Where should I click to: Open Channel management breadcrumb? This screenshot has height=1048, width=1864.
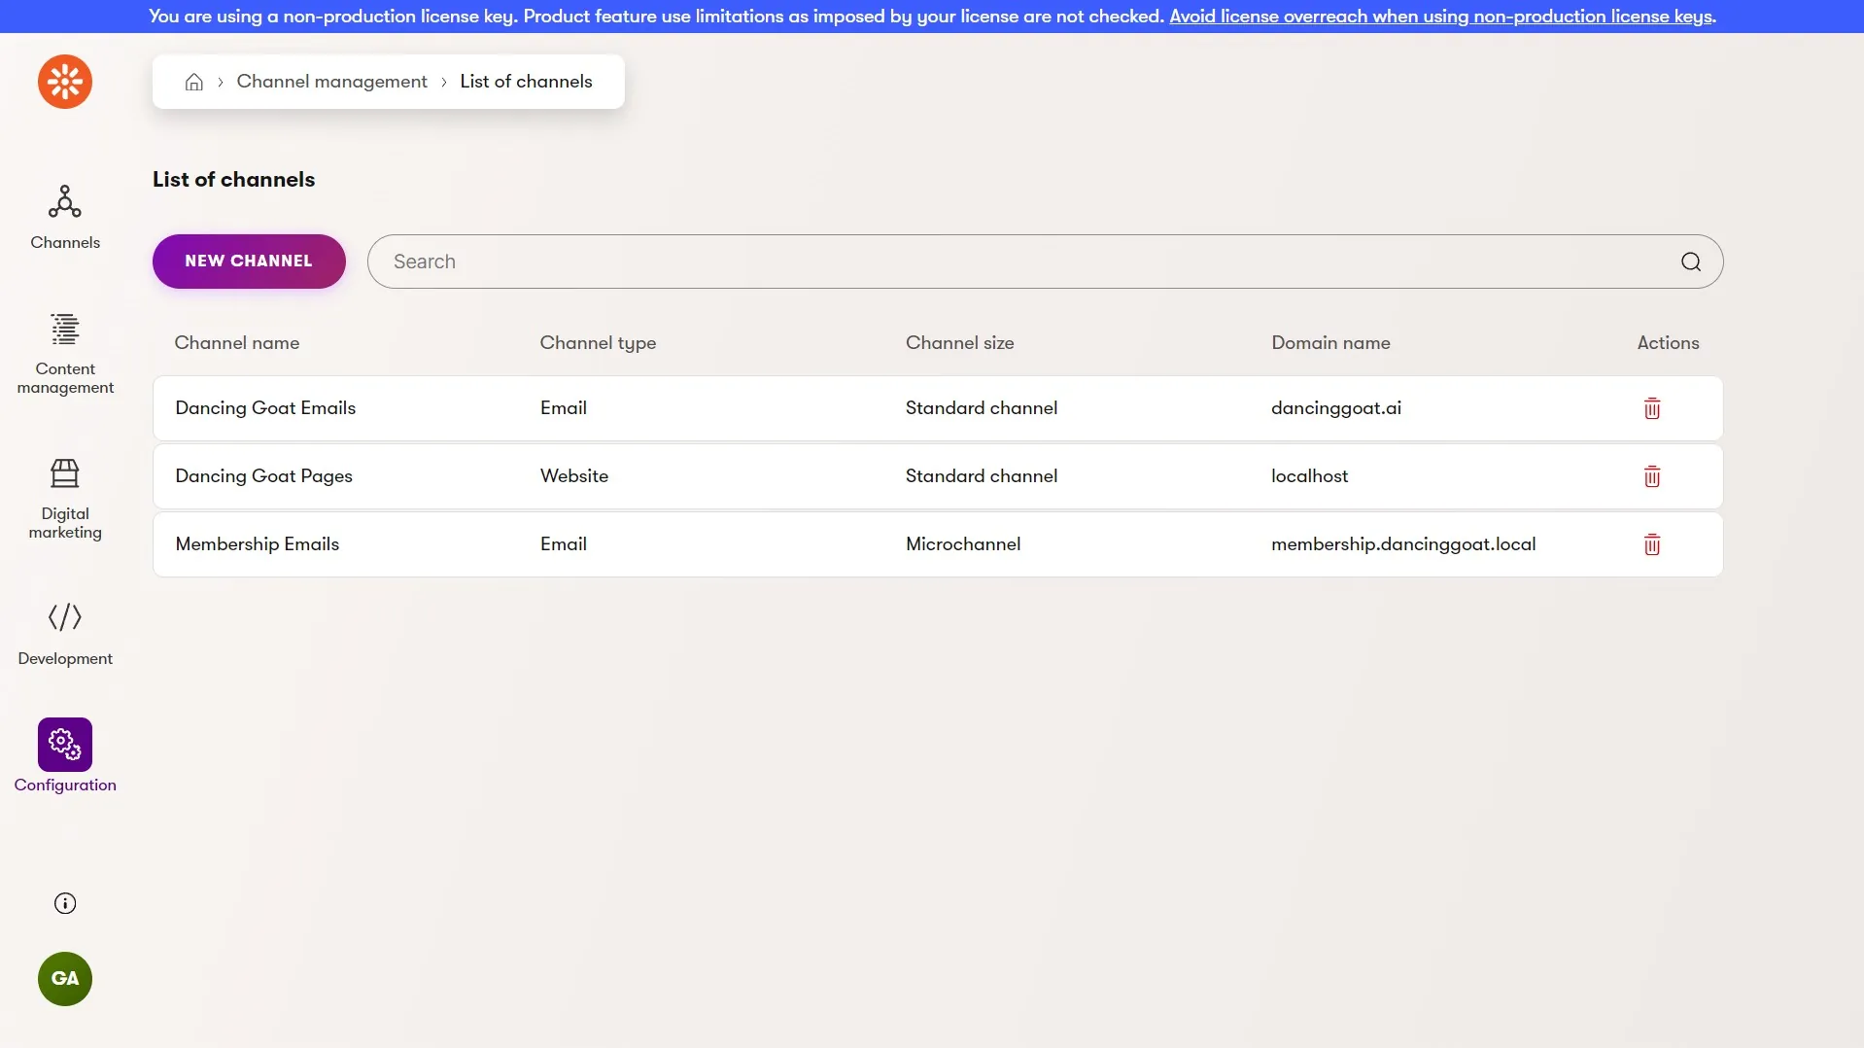(x=331, y=82)
